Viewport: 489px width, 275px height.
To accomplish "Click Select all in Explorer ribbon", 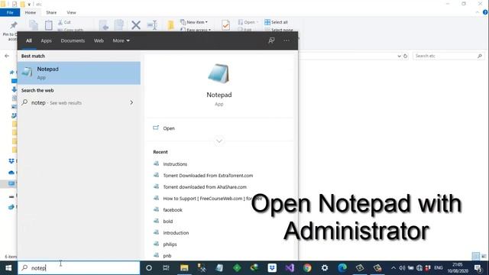I will pyautogui.click(x=277, y=22).
